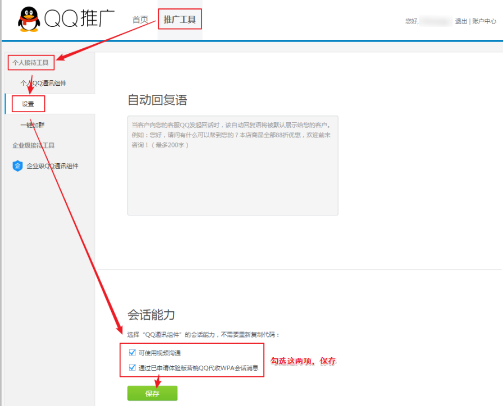
Task: Open 企业级QQ通讯组件 sidebar item
Action: point(52,166)
